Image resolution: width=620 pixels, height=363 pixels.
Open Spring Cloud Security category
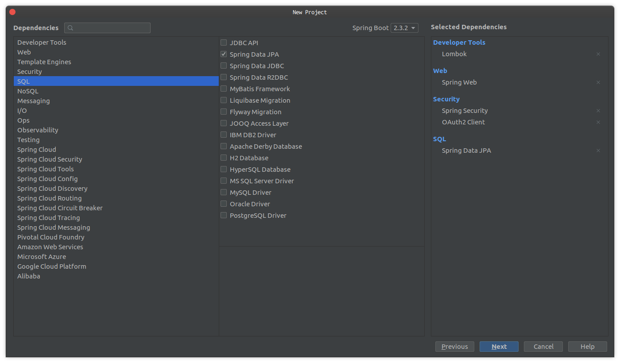click(116, 159)
